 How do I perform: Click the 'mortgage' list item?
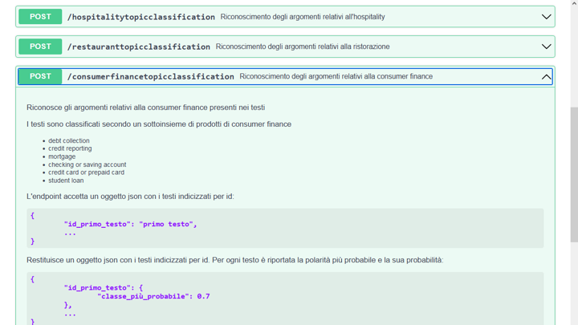coord(62,156)
